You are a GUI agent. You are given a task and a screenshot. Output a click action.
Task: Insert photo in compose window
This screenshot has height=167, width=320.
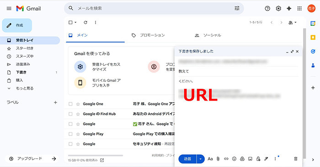tap(250, 159)
